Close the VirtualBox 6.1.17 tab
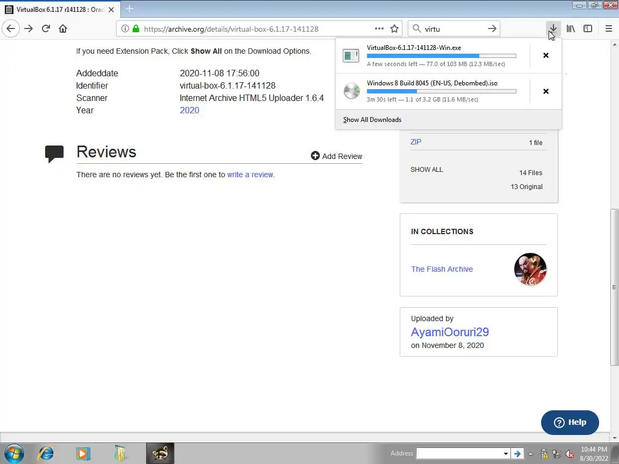Viewport: 619px width, 464px height. coord(111,10)
